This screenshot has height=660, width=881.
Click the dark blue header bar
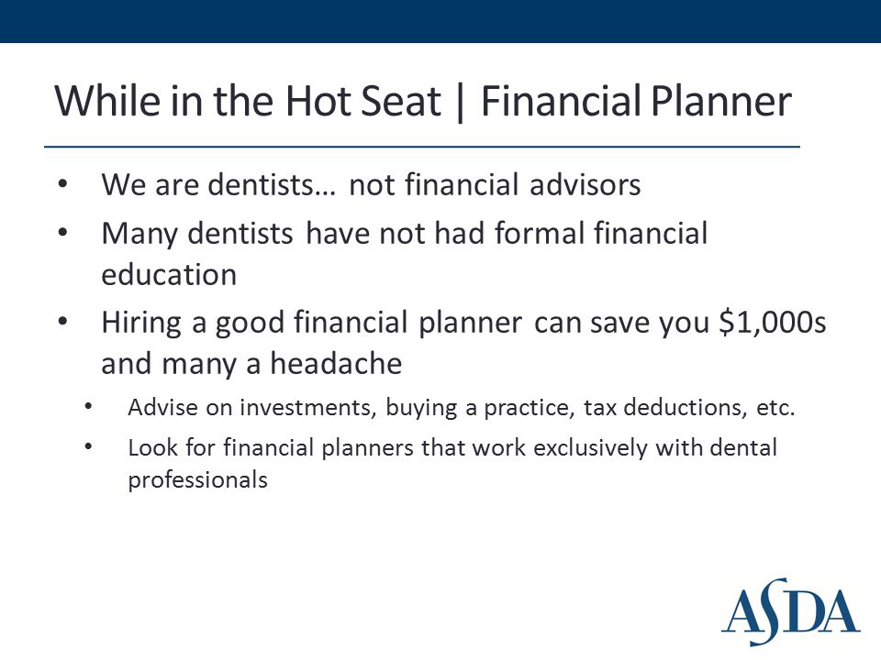[440, 21]
